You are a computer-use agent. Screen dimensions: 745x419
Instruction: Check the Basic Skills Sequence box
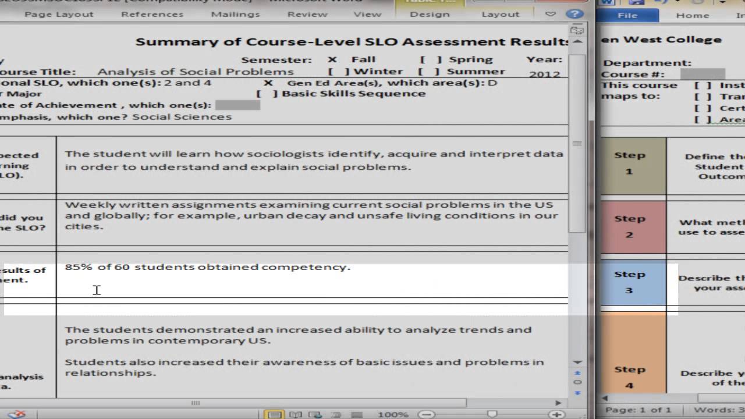tap(267, 93)
